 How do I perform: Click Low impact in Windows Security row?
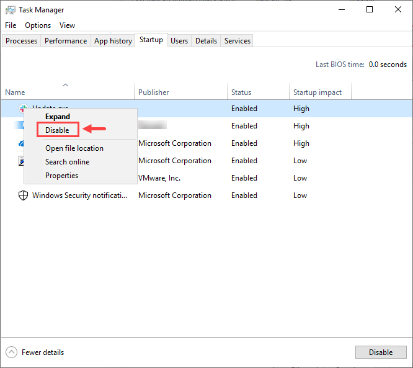pos(300,195)
